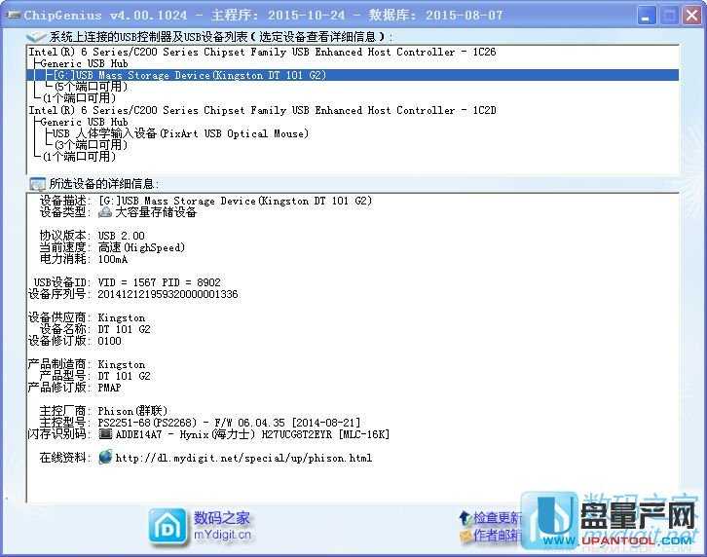Viewport: 707px width, 557px height.
Task: Select the first Intel USB Host Controller 1C26
Action: click(x=262, y=52)
